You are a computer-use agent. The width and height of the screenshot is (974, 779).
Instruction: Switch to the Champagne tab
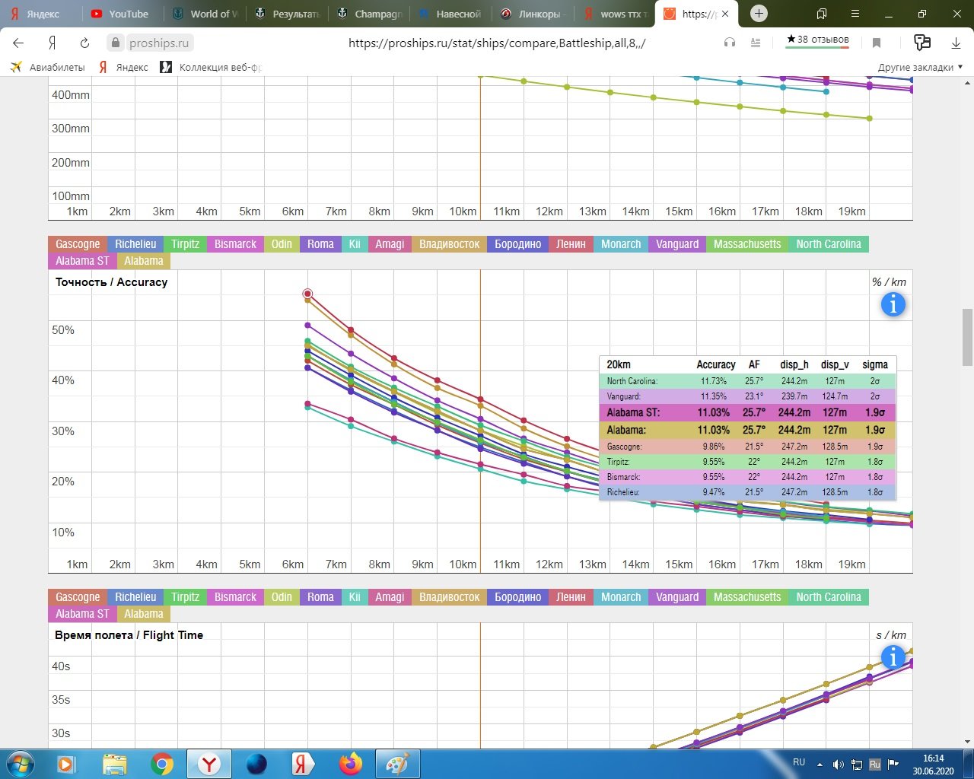tap(370, 14)
